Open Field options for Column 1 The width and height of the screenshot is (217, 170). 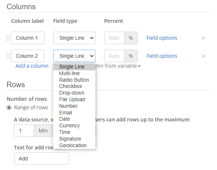[x=162, y=38]
